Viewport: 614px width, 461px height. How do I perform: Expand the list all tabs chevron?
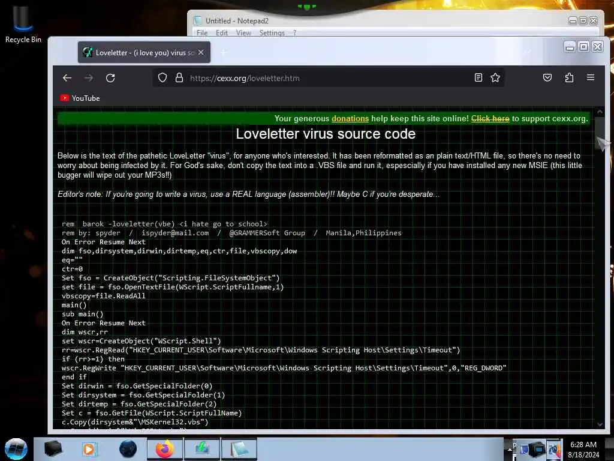(527, 52)
